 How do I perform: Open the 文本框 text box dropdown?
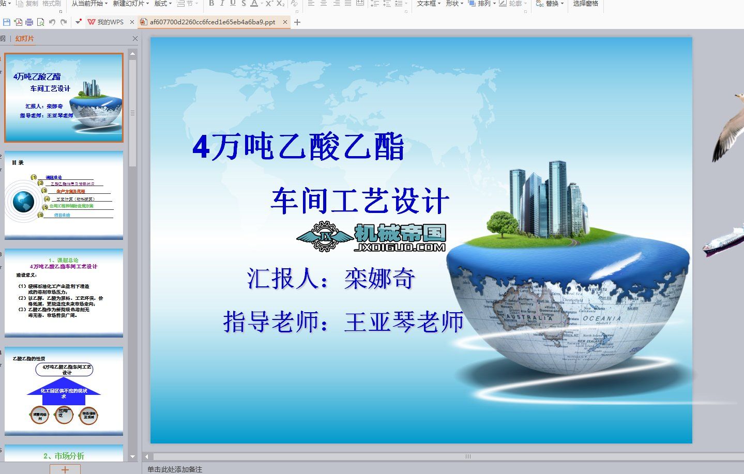coord(429,3)
